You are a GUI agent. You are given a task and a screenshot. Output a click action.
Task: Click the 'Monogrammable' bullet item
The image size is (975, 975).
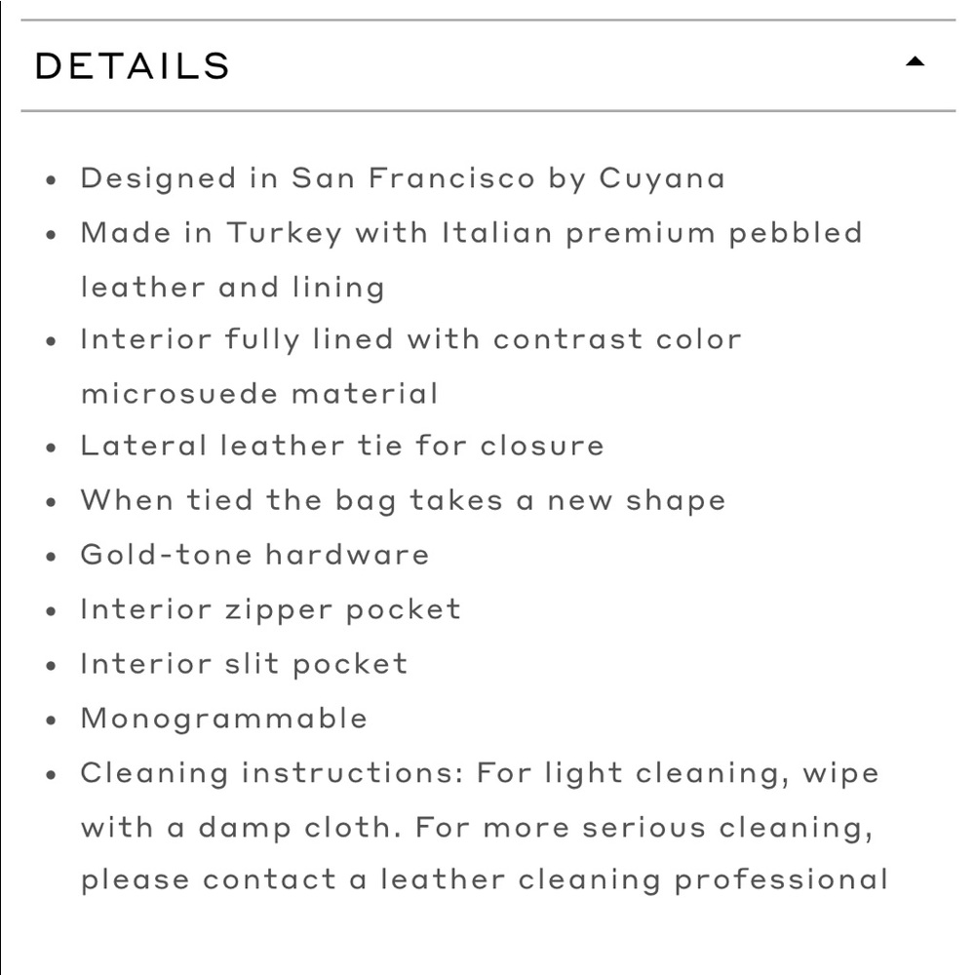click(224, 719)
